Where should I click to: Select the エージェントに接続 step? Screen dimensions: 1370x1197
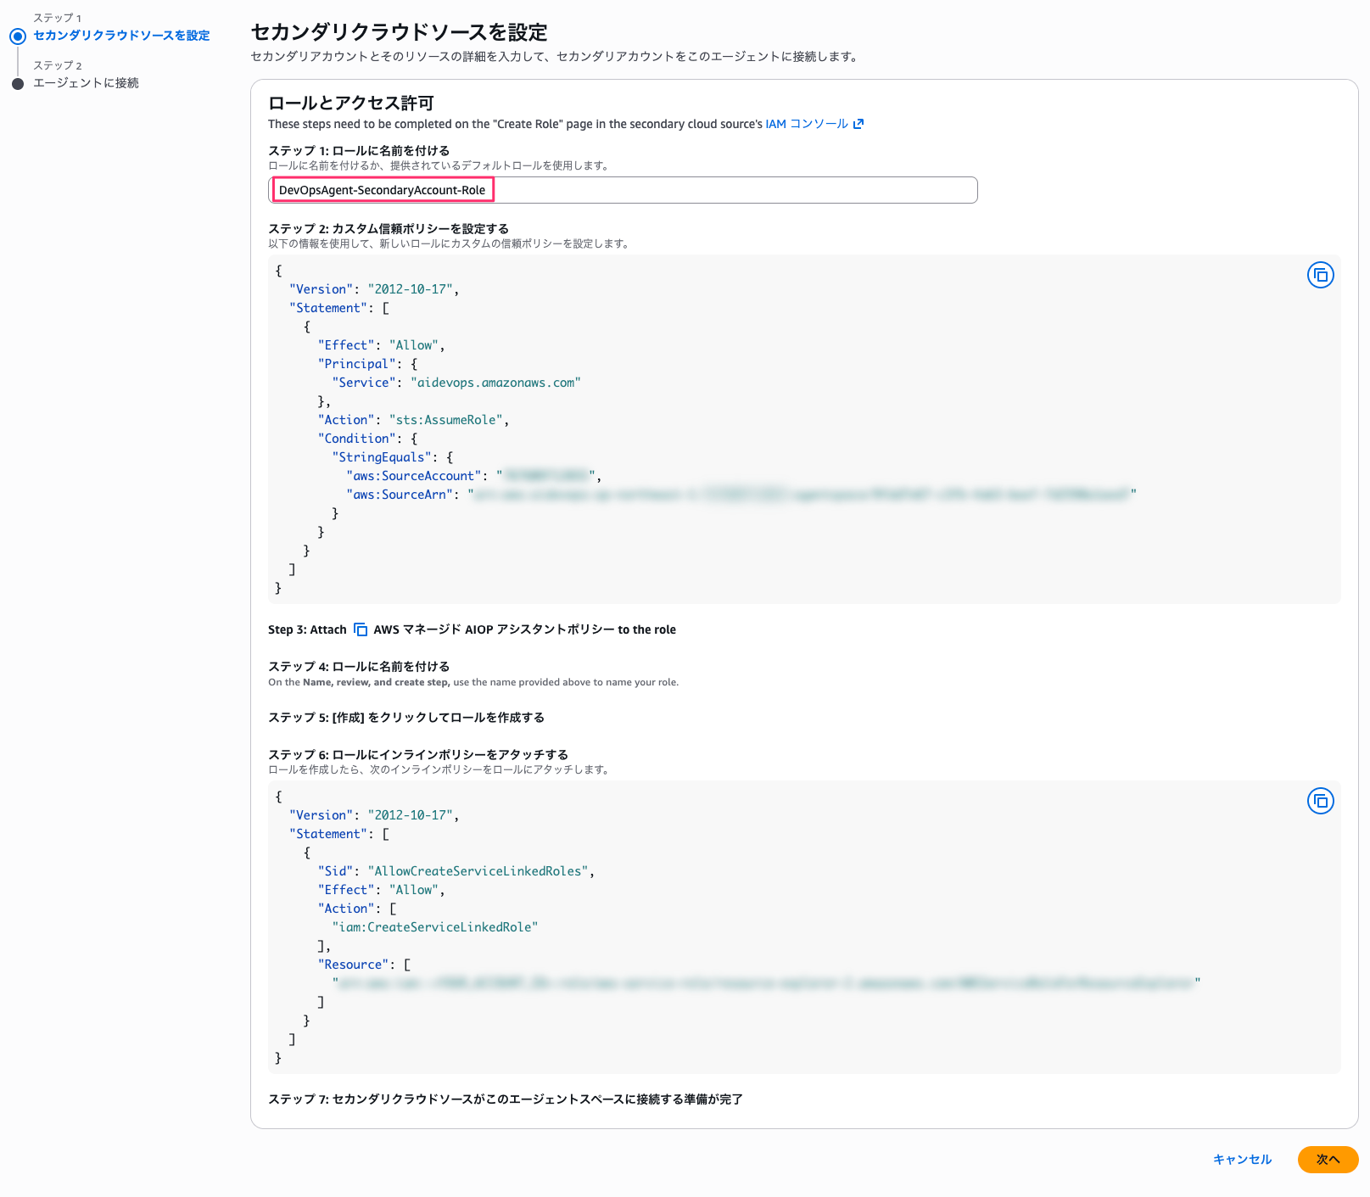(x=86, y=83)
